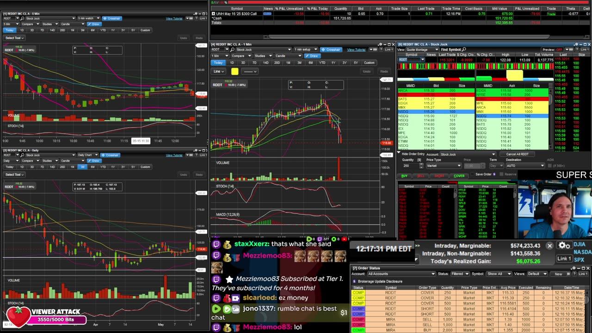The image size is (592, 333).
Task: Click Undo in 5 Min chart toolbar
Action: 184,38
